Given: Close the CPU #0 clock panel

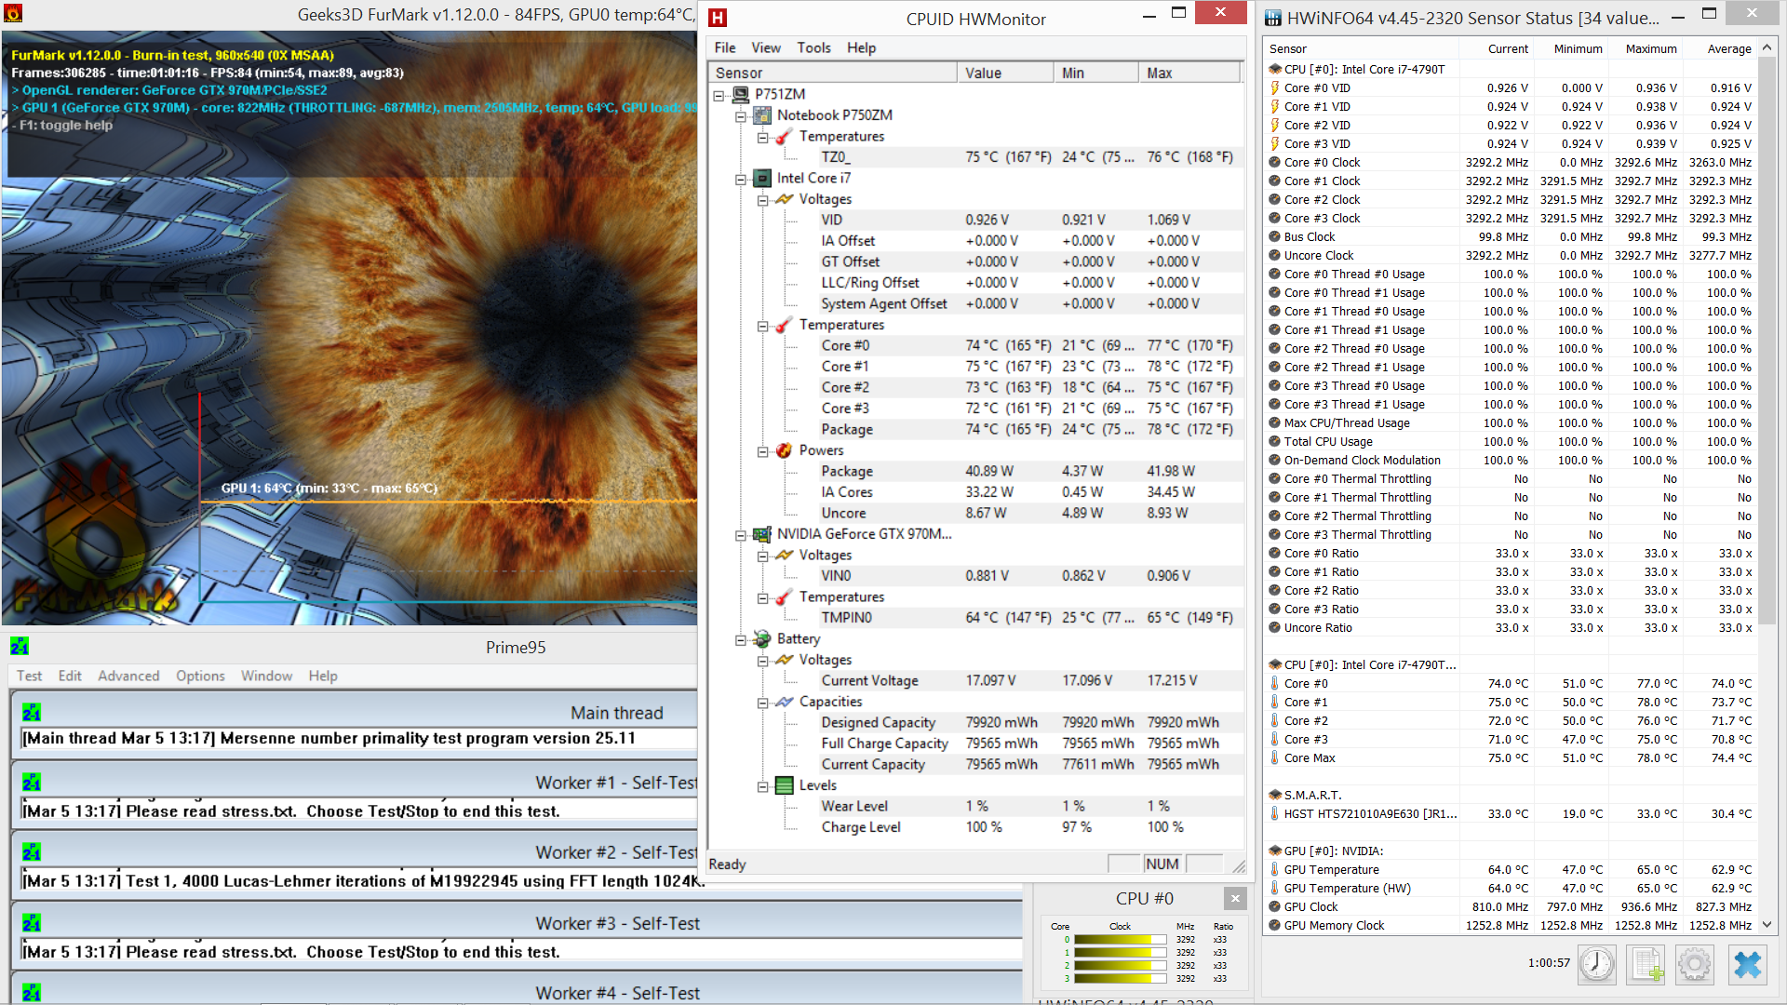Looking at the screenshot, I should click(1235, 898).
